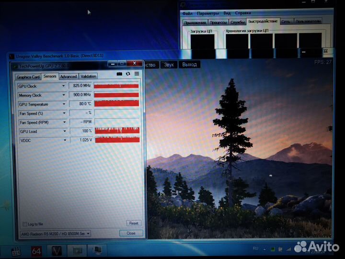This screenshot has height=259, width=345.
Task: Open Media Player Classic from the taskbar
Action: point(17,250)
